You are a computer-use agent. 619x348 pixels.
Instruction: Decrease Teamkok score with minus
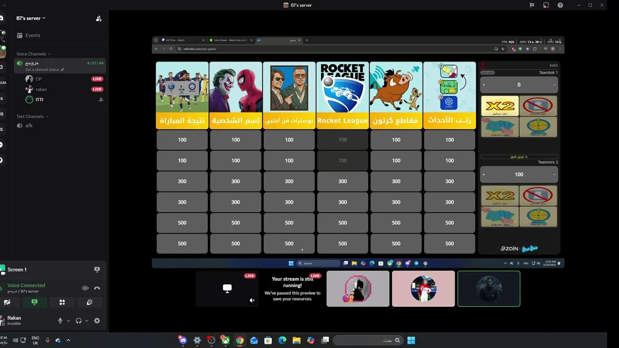(x=554, y=85)
